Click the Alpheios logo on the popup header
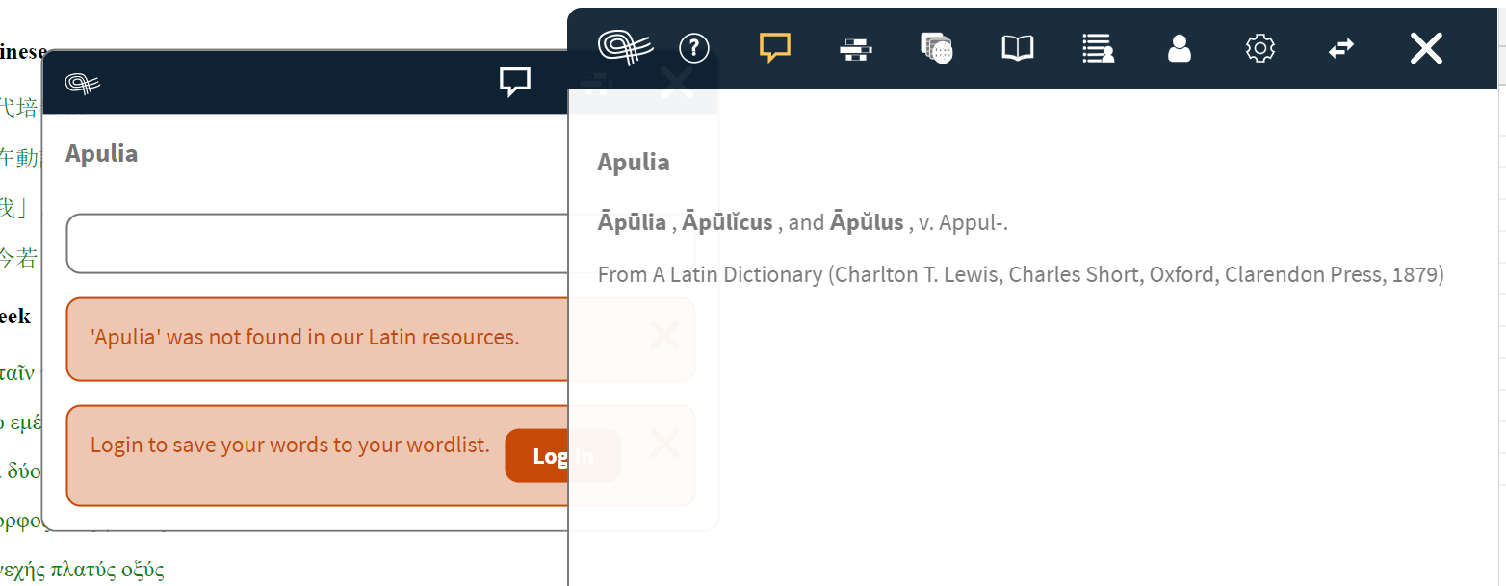Image resolution: width=1506 pixels, height=586 pixels. pos(83,82)
